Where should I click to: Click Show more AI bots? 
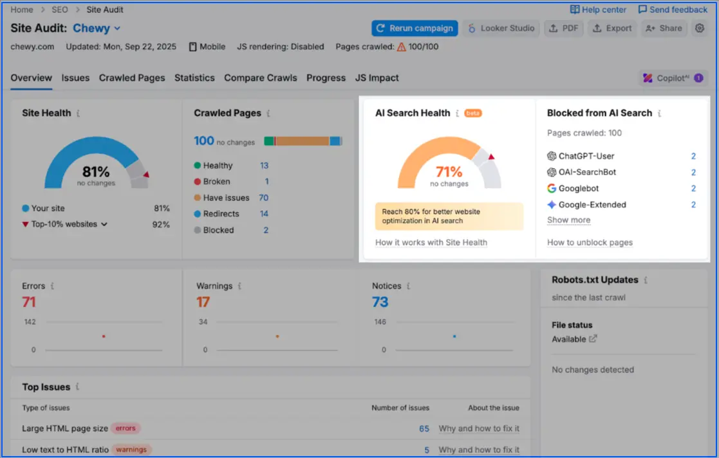point(568,220)
